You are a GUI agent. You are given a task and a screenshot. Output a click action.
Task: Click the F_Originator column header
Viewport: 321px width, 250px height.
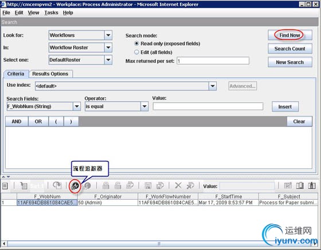108,196
